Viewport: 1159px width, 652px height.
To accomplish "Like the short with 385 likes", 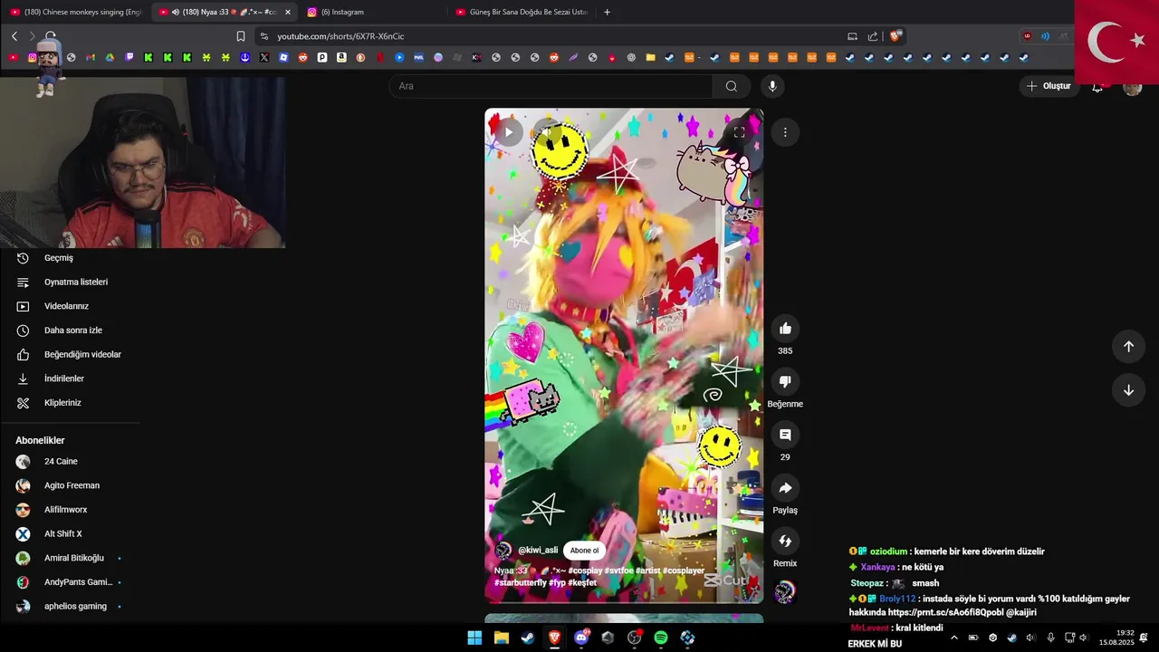I will [785, 329].
